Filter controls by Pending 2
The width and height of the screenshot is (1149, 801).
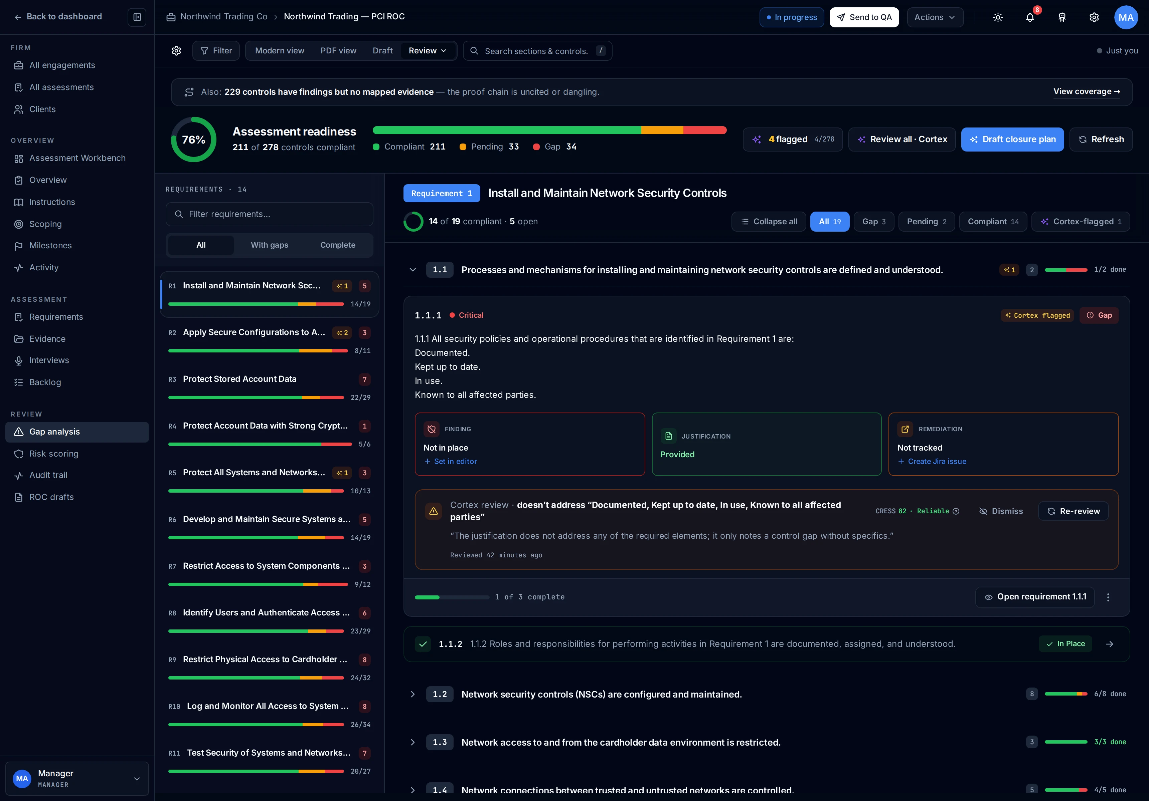point(927,222)
